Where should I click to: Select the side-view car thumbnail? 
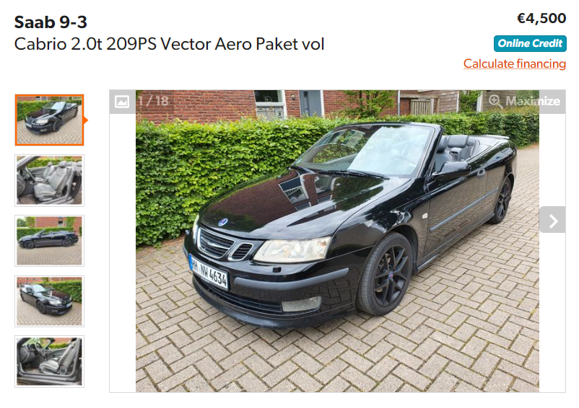click(50, 241)
